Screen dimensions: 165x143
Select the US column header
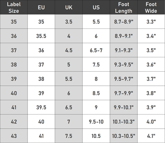click(96, 7)
